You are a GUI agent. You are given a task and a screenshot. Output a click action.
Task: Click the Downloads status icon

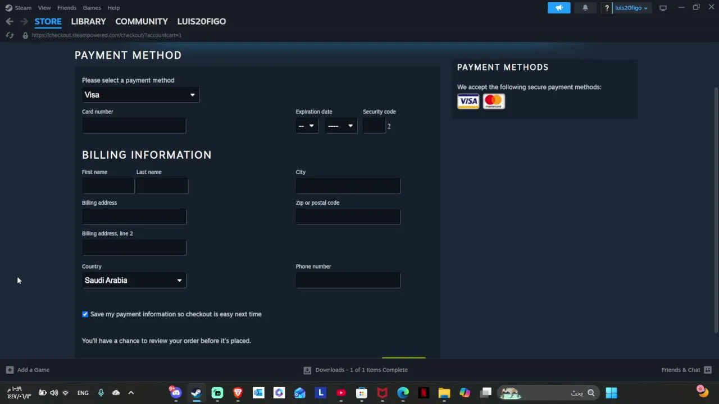[307, 370]
